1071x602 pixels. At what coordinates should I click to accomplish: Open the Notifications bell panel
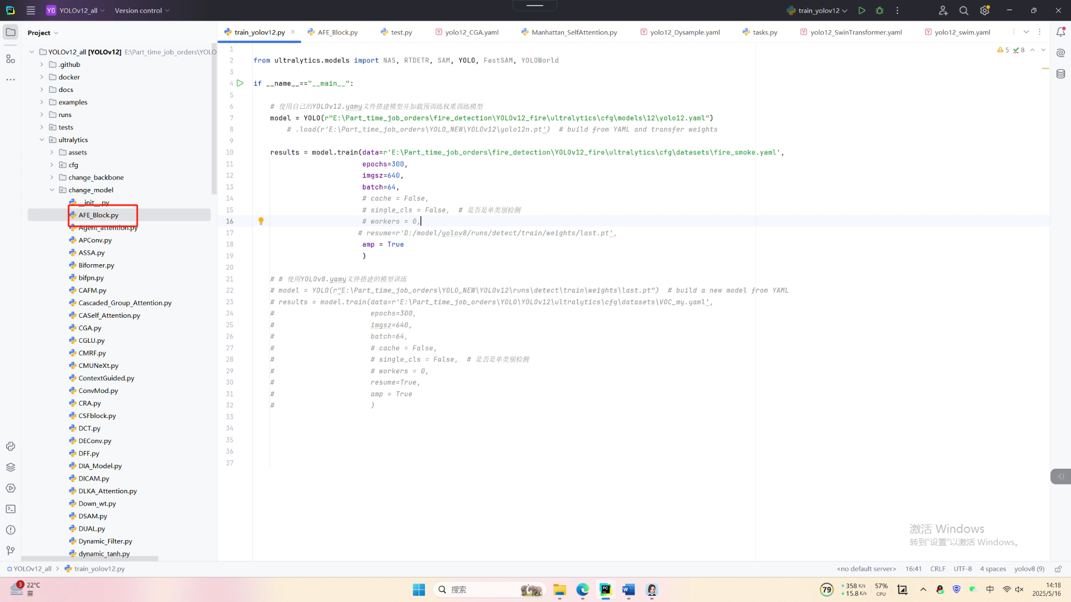click(1060, 32)
